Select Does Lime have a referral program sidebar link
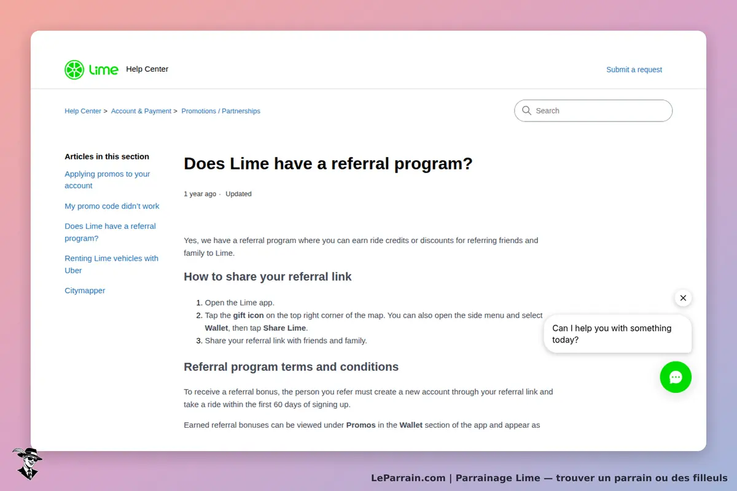 (x=111, y=232)
